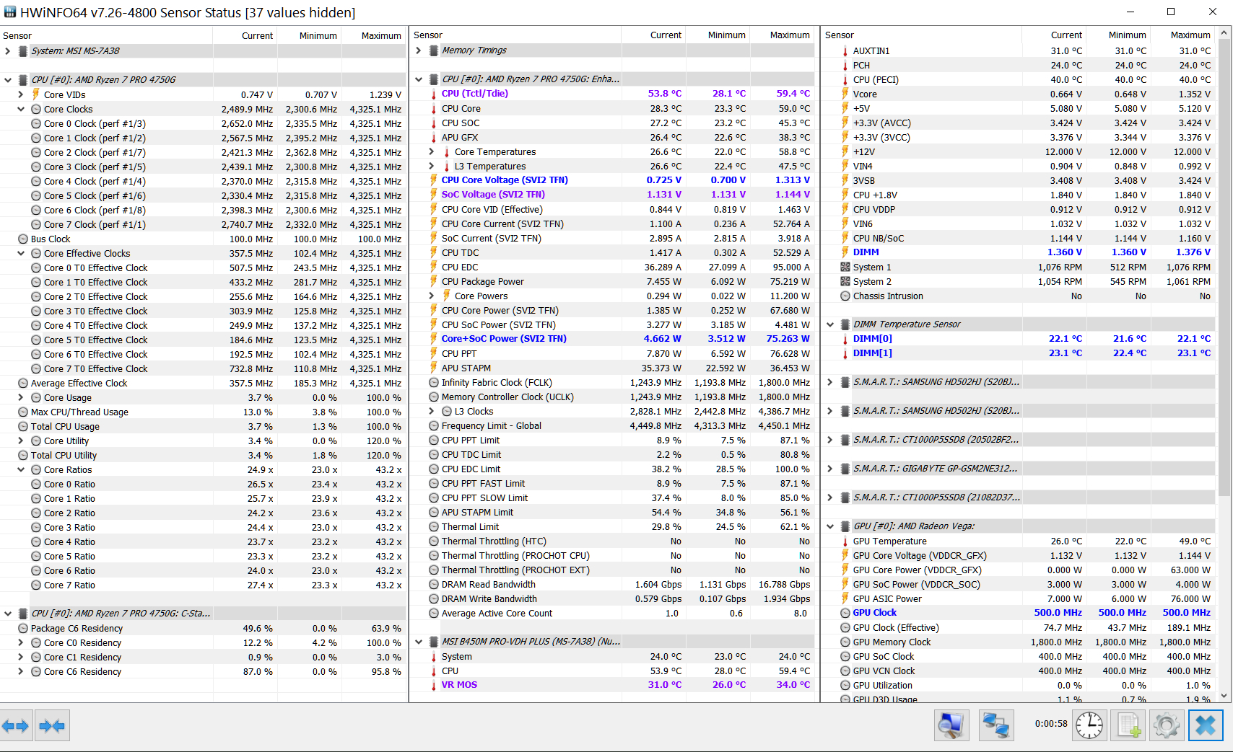This screenshot has width=1233, height=752.
Task: Click the lightning icon beside Core VIDs
Action: (36, 94)
